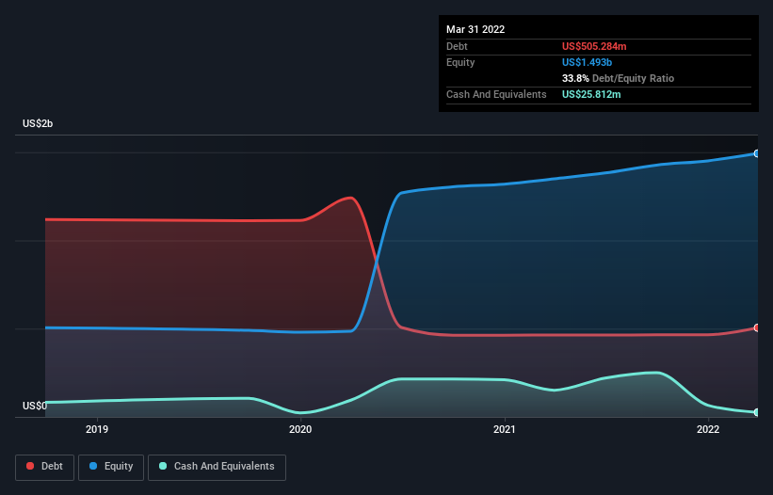
Task: Click Cash And Equivalents tooltip label
Action: (496, 94)
